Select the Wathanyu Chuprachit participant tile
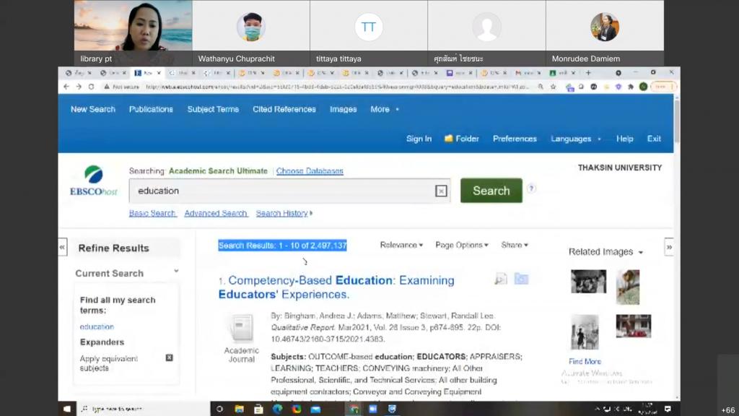739x416 pixels. tap(251, 32)
